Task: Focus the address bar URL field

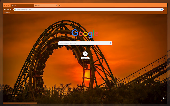Action: pos(88,10)
